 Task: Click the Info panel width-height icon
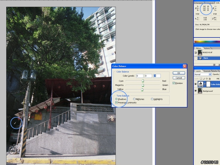[x=213, y=19]
